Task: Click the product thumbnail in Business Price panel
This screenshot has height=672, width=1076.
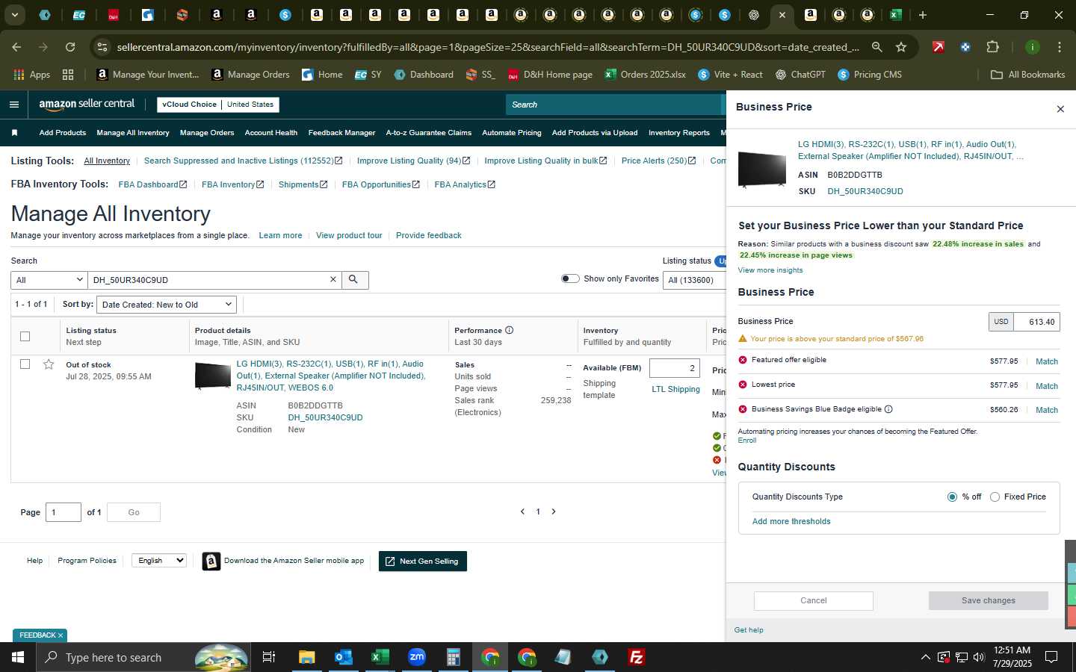Action: tap(761, 169)
